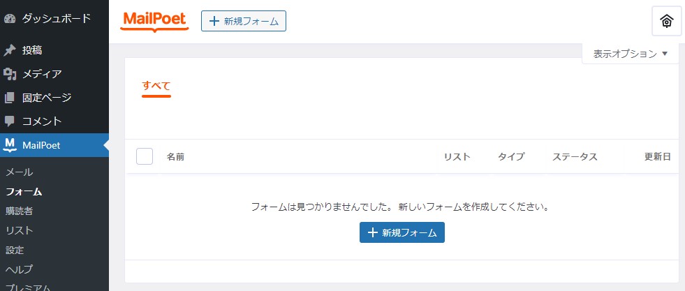The image size is (685, 291).
Task: Click the Dashboard gauge icon
Action: pyautogui.click(x=10, y=19)
